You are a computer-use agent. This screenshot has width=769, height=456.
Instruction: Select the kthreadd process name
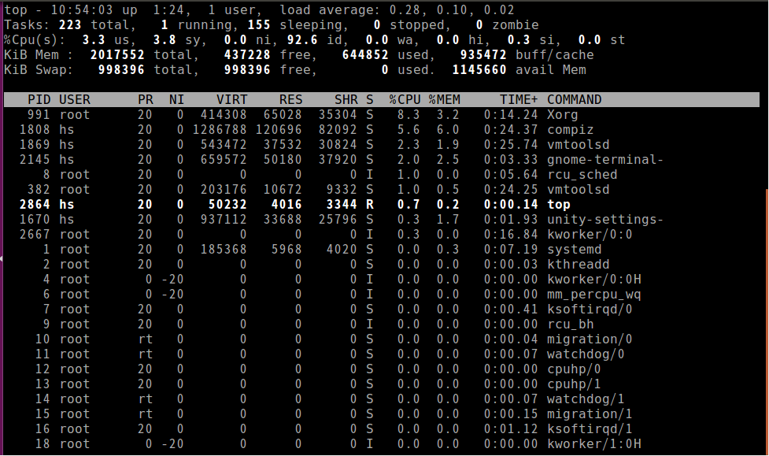coord(579,265)
